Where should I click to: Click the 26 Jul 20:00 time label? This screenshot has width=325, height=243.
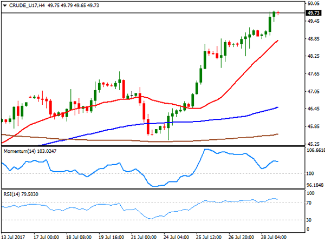click(241, 237)
